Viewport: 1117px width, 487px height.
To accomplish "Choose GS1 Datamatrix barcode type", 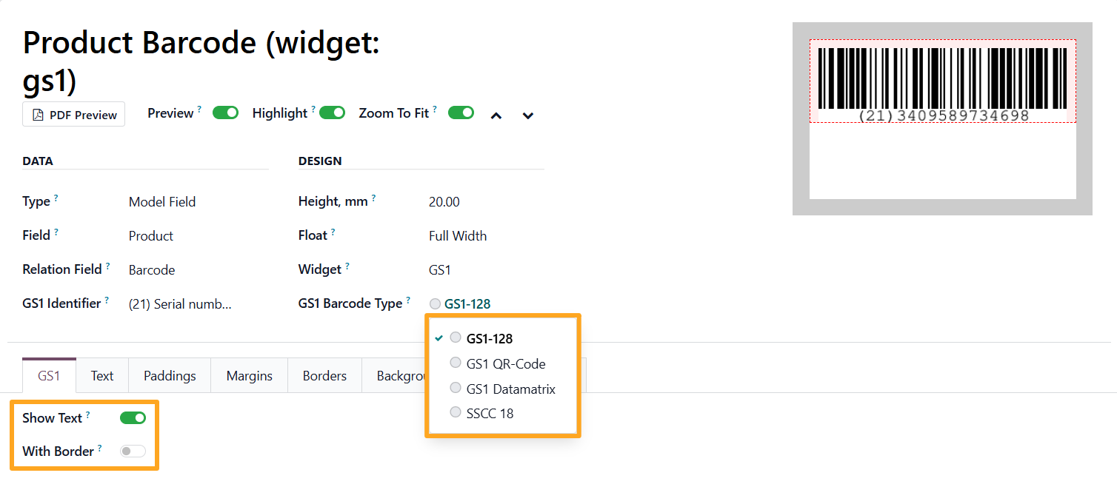I will coord(502,389).
